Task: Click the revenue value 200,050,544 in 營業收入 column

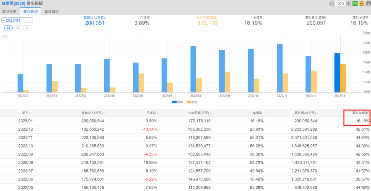Action: [x=92, y=121]
